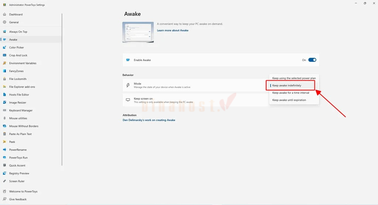378x205 pixels.
Task: Choose Keep using the selected power plan
Action: [x=294, y=78]
